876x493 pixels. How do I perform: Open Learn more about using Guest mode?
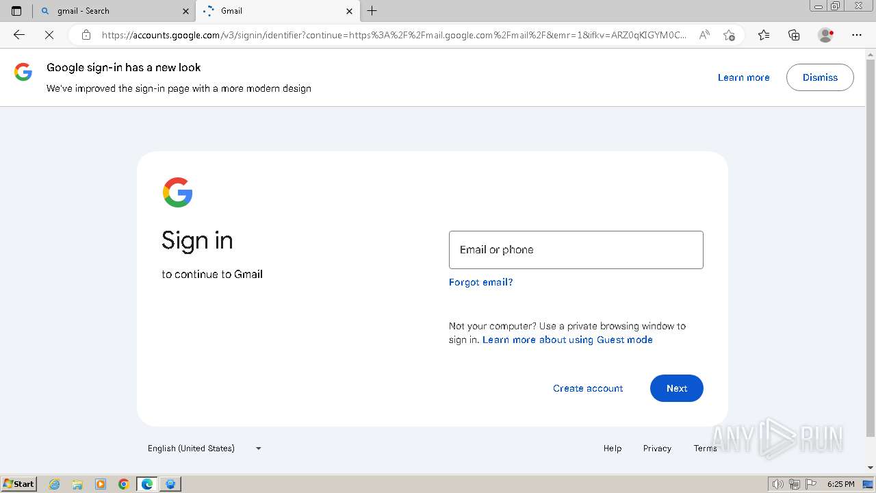click(567, 340)
